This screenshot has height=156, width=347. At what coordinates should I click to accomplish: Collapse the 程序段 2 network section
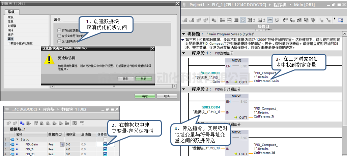pyautogui.click(x=183, y=89)
